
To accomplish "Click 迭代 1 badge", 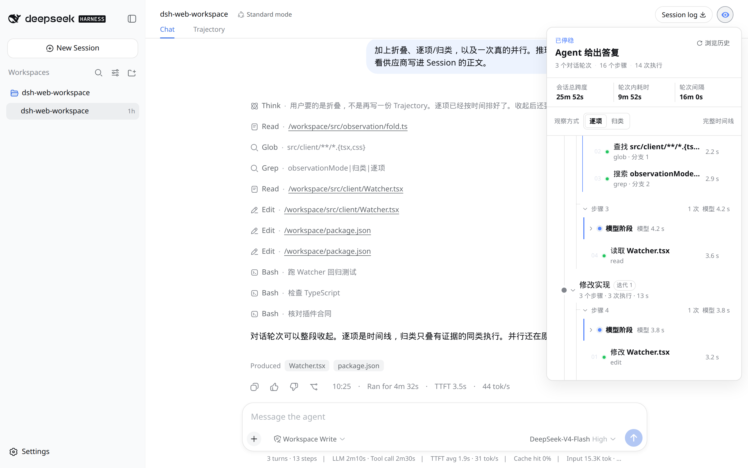I will click(624, 285).
